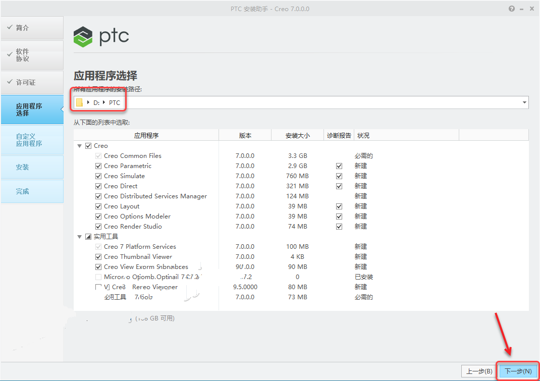Toggle the Creo group checkbox
This screenshot has width=540, height=381.
[88, 146]
